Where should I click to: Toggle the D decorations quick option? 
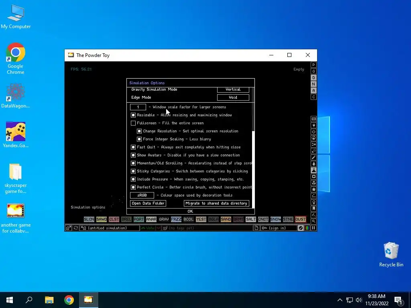[x=313, y=78]
